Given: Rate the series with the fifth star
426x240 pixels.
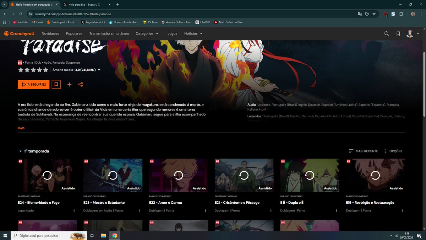Looking at the screenshot, I should click(x=45, y=70).
